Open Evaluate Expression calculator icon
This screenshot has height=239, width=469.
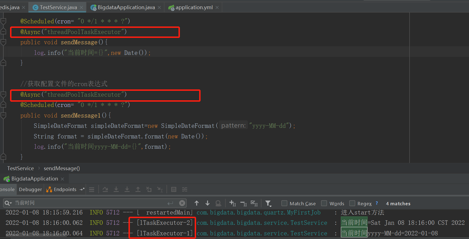(x=174, y=190)
